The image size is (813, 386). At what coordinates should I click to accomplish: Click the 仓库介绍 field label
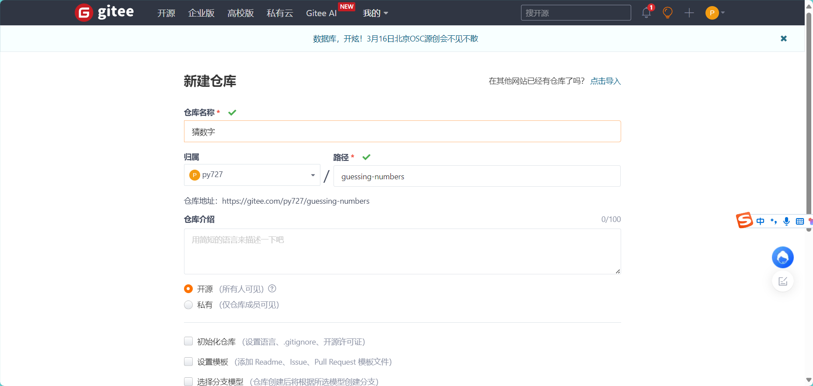point(199,219)
